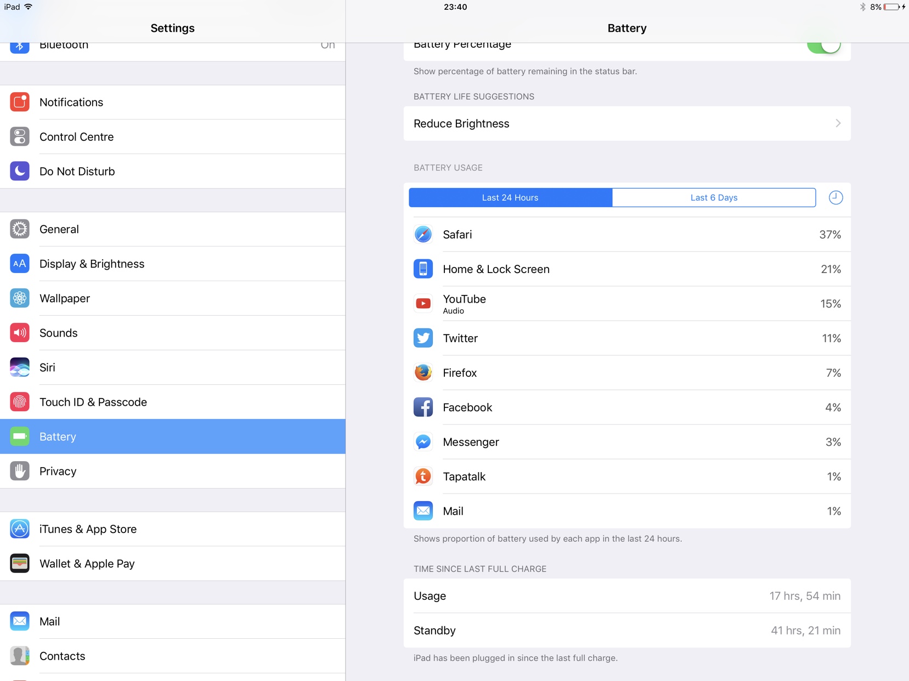Viewport: 909px width, 681px height.
Task: Tap Home & Lock Screen 21% value
Action: tap(831, 269)
